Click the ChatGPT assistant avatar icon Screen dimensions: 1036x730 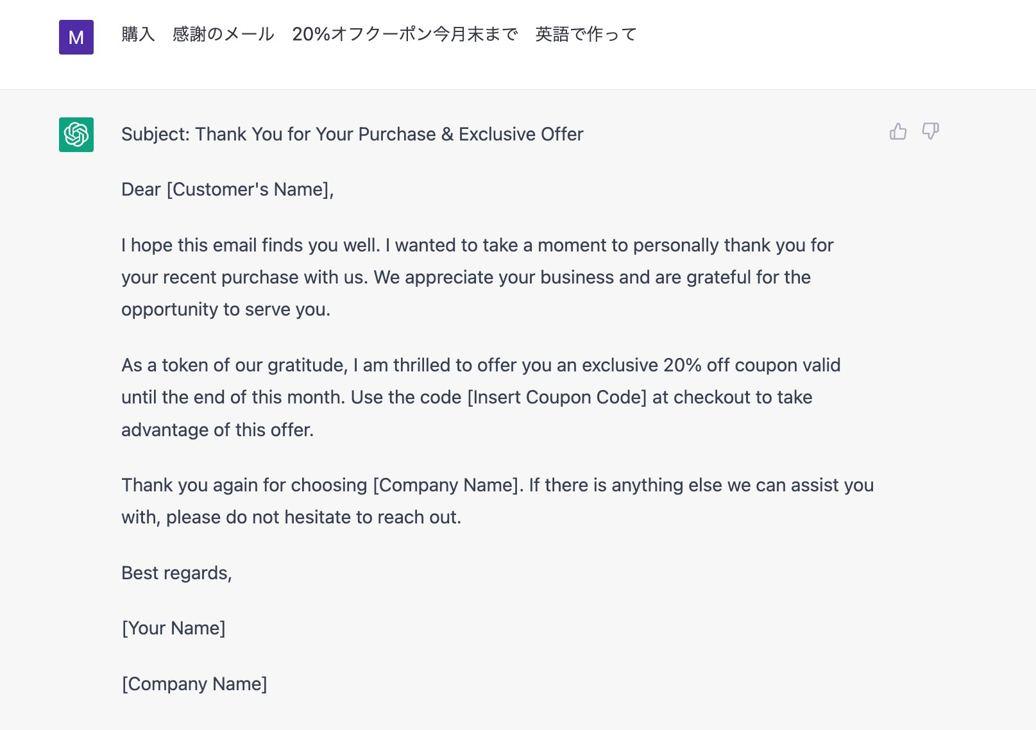click(x=76, y=135)
